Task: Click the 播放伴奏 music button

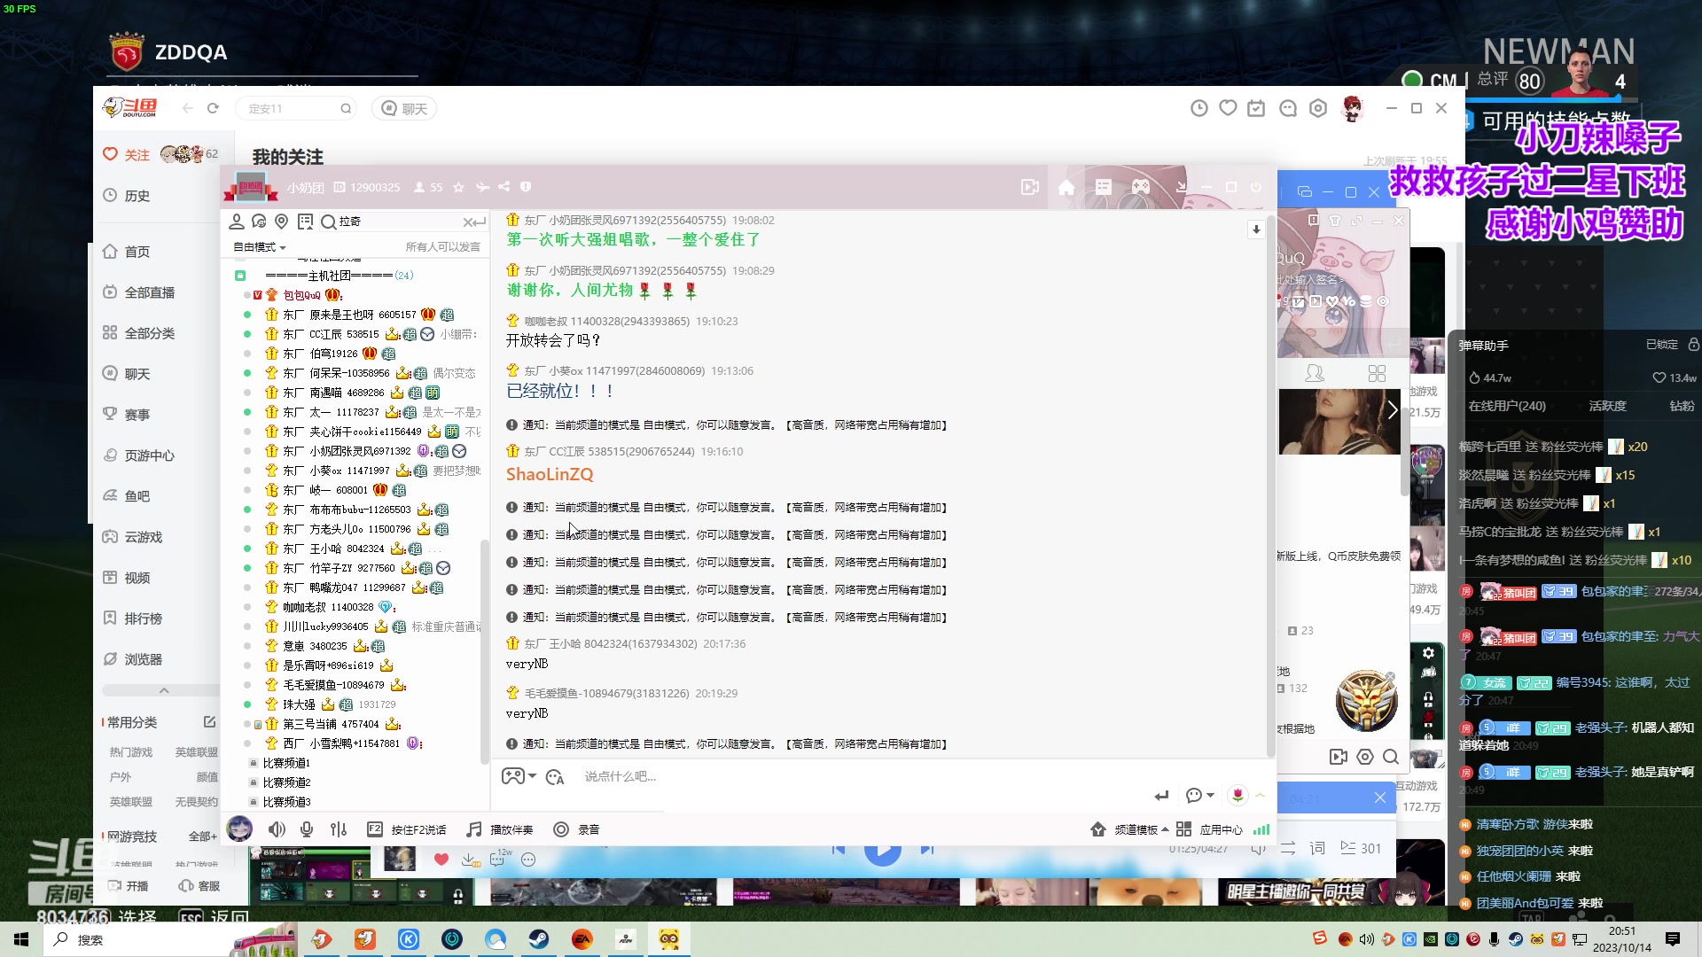Action: pyautogui.click(x=500, y=829)
